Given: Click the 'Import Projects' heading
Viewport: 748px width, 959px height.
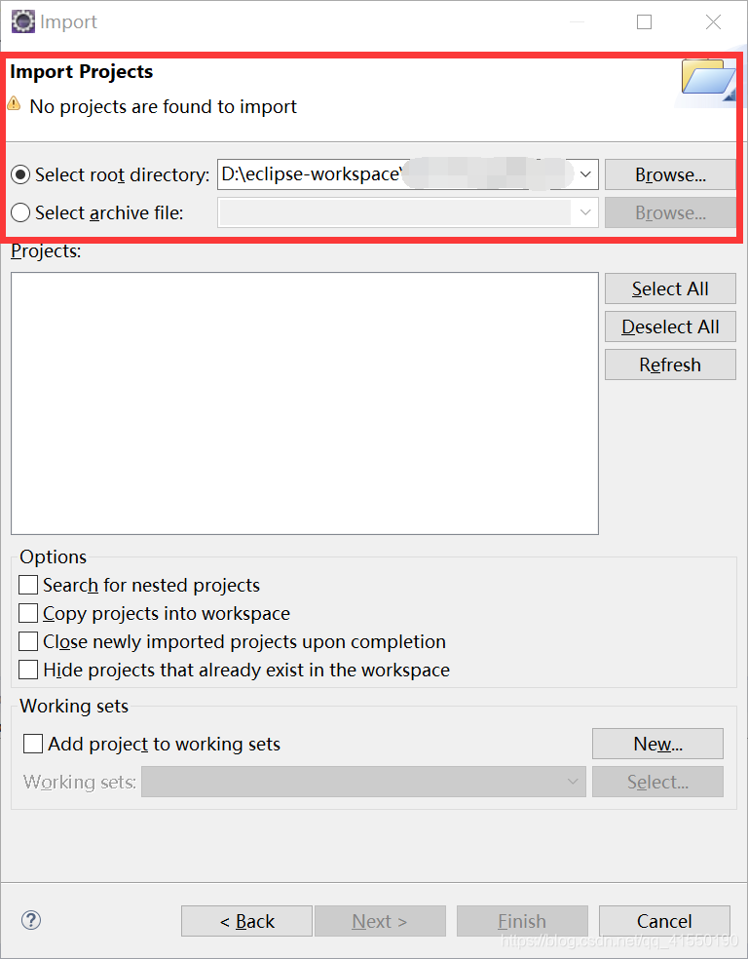Looking at the screenshot, I should (x=81, y=71).
